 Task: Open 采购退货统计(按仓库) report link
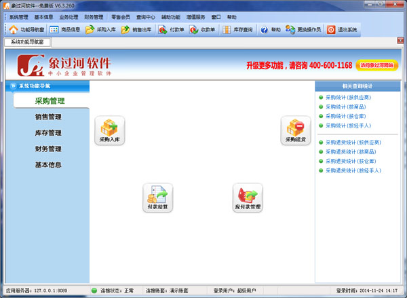click(x=351, y=161)
